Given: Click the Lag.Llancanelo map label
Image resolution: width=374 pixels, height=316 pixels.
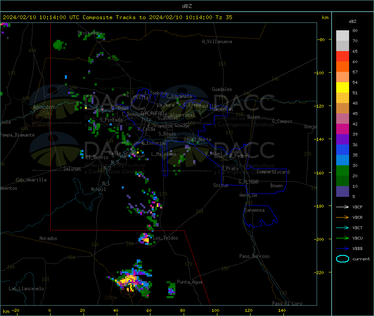Looking at the screenshot, I should 26,289.
